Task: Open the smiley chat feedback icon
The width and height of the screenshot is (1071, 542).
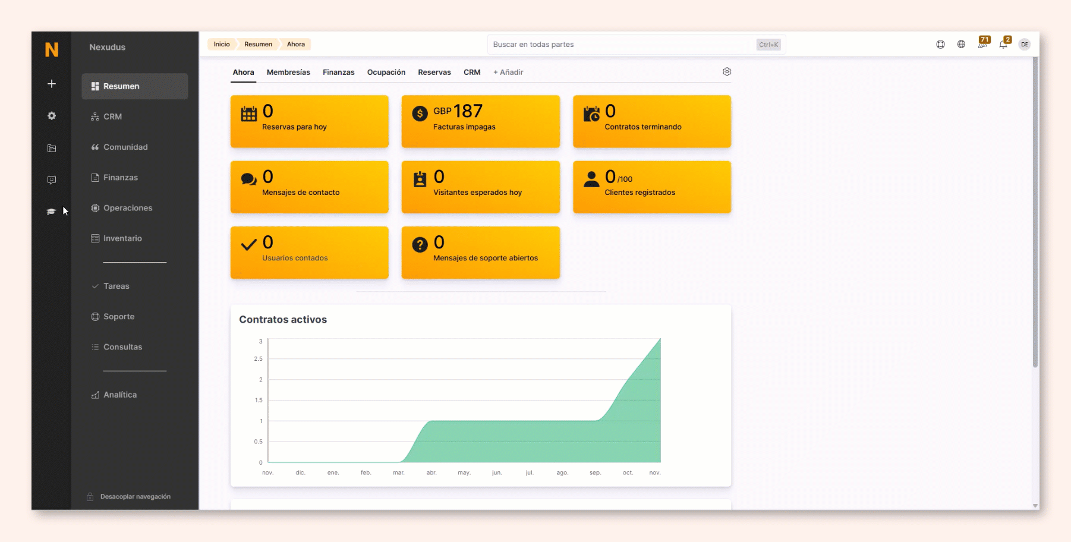Action: [52, 179]
